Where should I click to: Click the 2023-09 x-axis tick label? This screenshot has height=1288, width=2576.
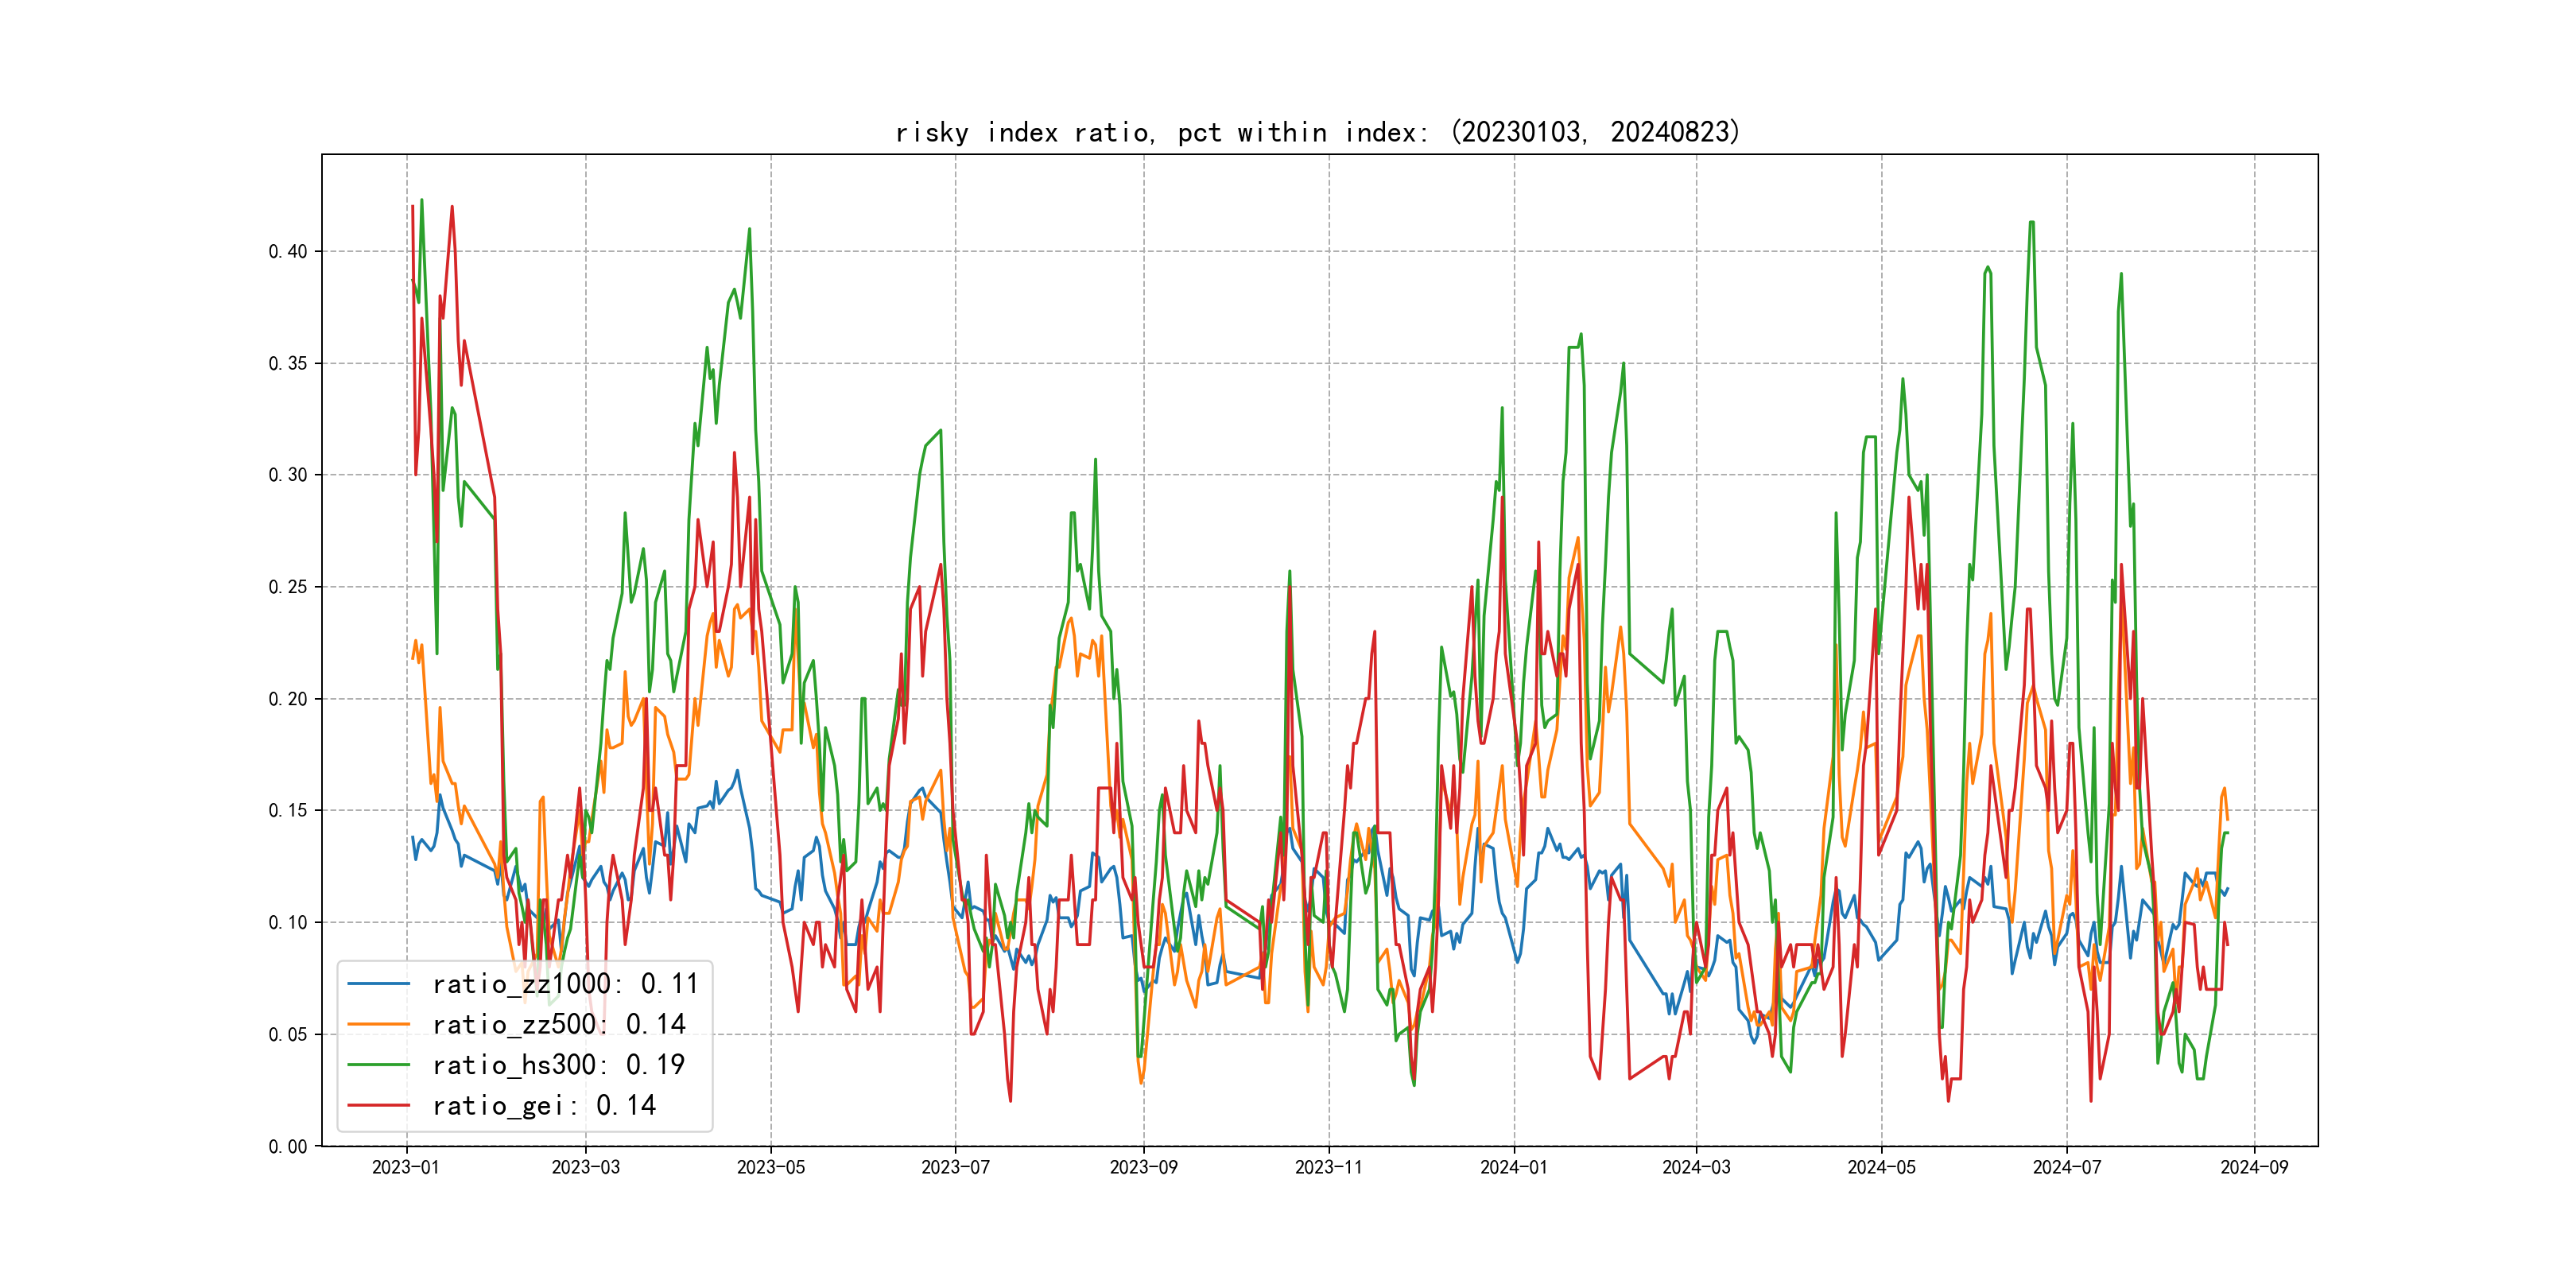pos(1143,1167)
